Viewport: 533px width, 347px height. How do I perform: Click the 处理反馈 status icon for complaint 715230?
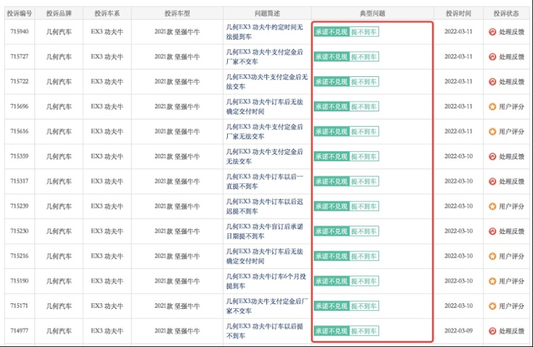pyautogui.click(x=492, y=231)
